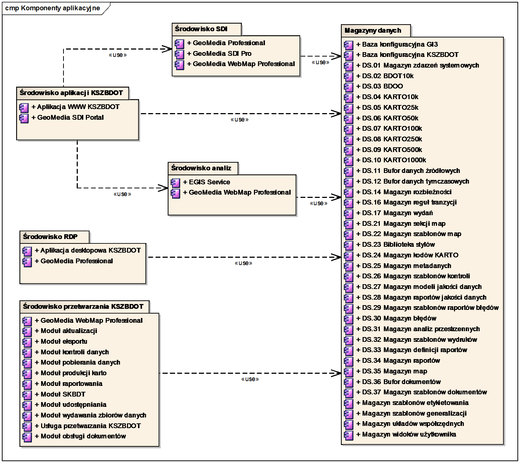Select the Aplikacja WWW KSZBDOT entry
Viewport: 520px width, 463px height.
click(75, 107)
